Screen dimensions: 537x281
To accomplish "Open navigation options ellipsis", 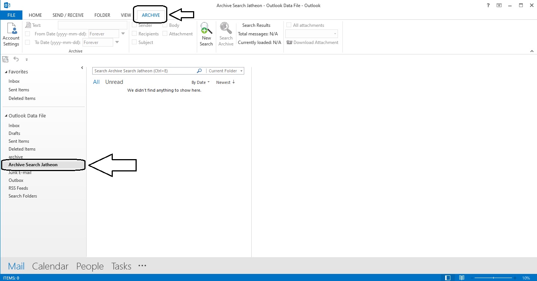I will [142, 266].
